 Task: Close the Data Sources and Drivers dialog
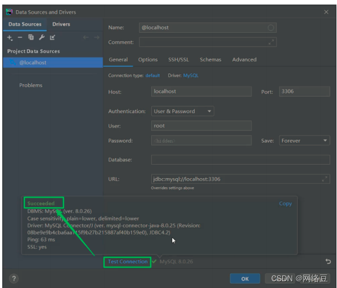pos(326,12)
